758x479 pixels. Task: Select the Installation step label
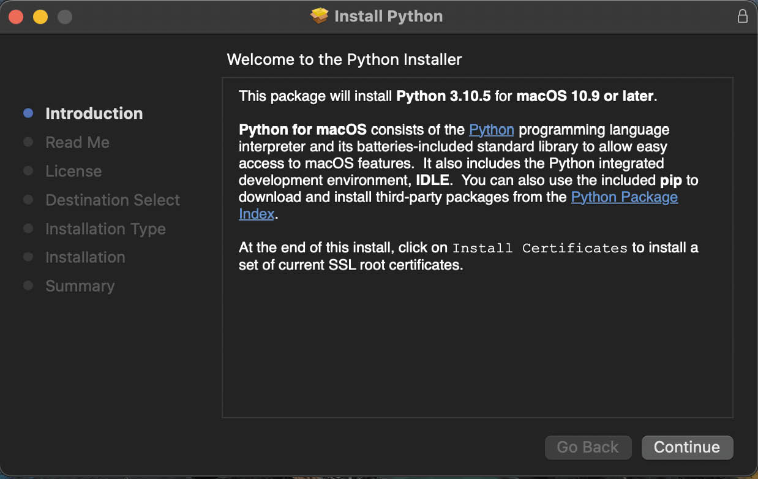point(85,257)
